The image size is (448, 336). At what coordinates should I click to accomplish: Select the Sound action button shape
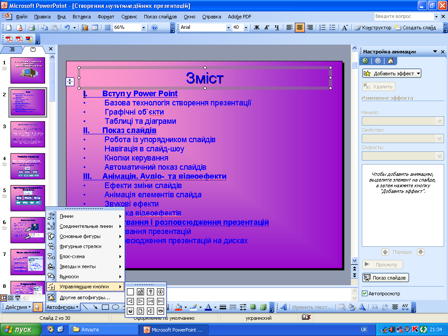(150, 311)
